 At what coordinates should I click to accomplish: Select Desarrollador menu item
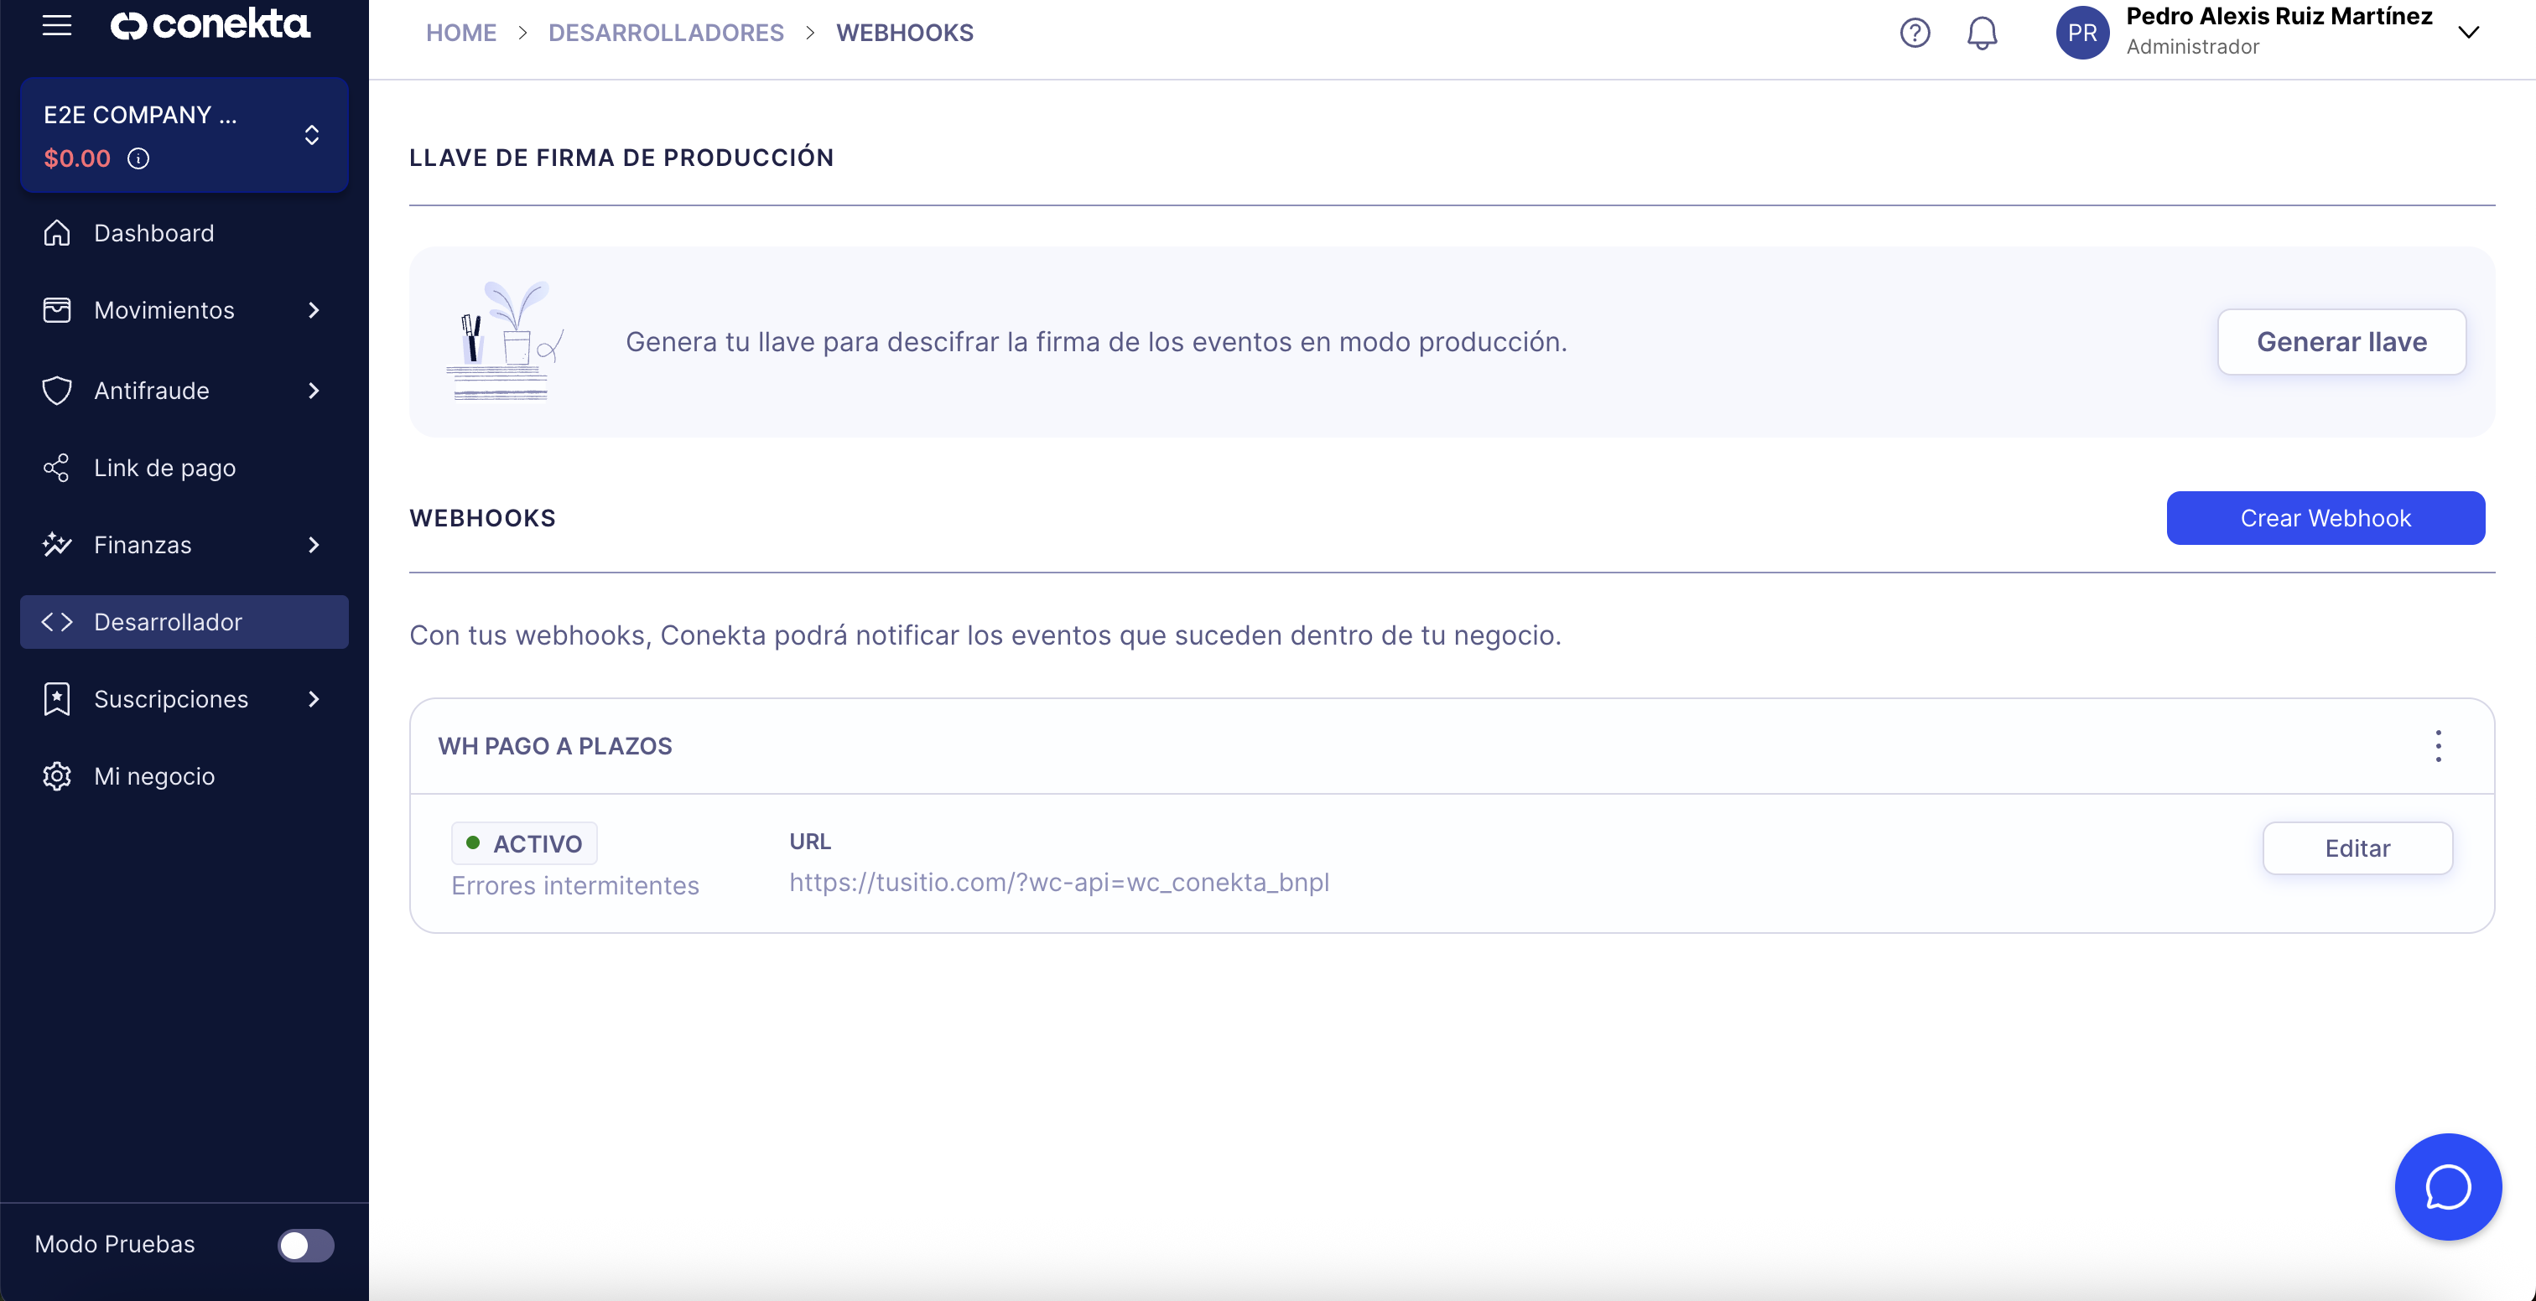[x=184, y=622]
